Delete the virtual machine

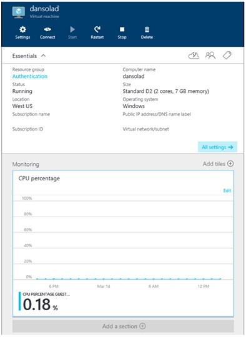[147, 32]
